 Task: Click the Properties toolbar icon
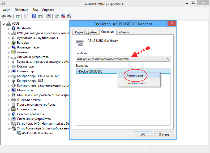pyautogui.click(x=26, y=16)
